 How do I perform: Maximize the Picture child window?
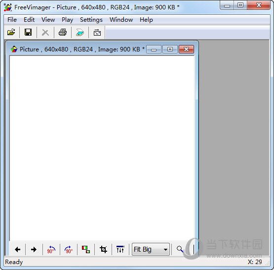click(170, 49)
